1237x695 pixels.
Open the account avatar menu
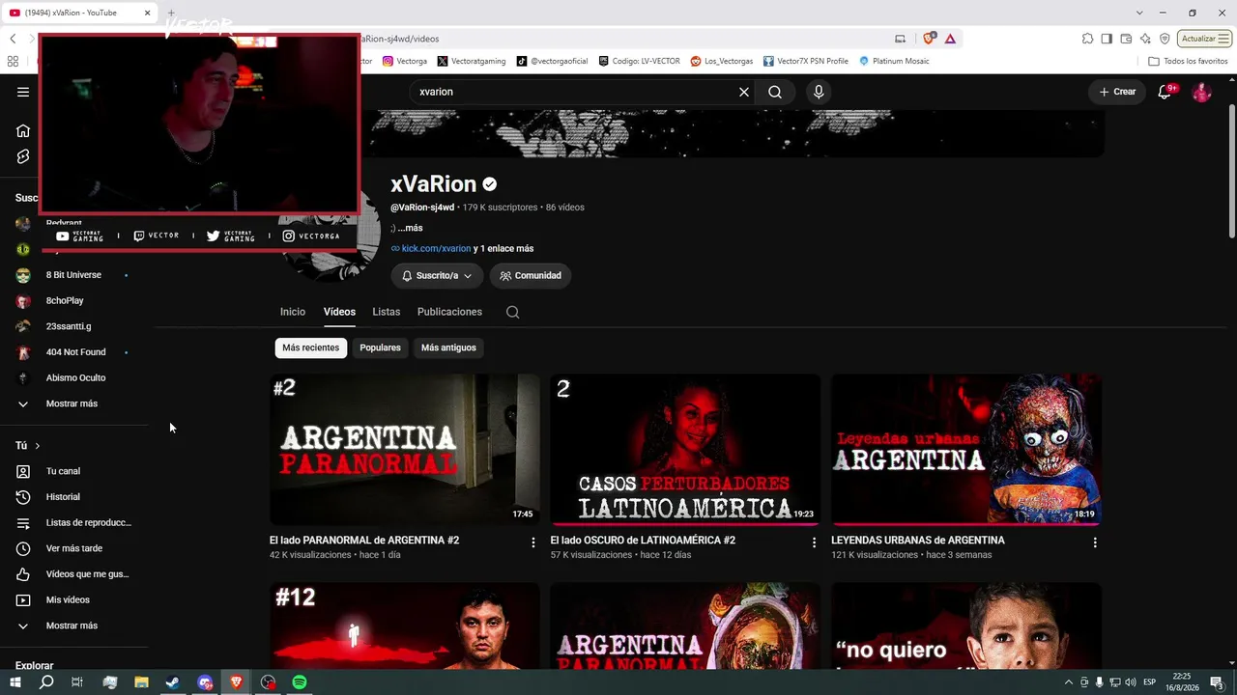[x=1201, y=92]
